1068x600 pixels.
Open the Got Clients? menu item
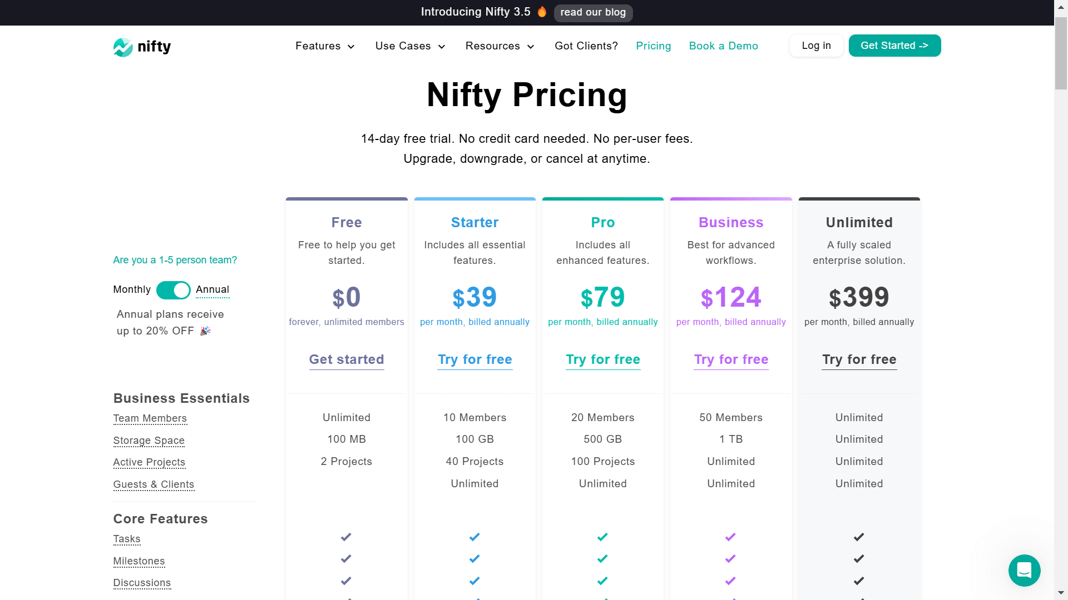point(586,46)
